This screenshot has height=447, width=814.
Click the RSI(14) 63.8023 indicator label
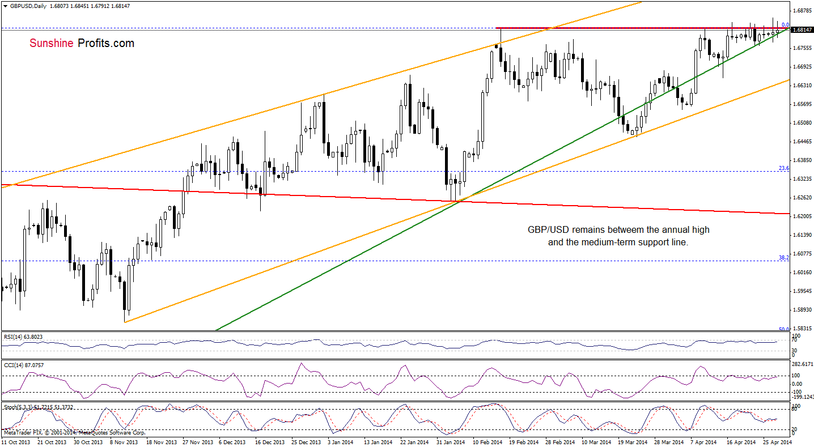tap(24, 337)
